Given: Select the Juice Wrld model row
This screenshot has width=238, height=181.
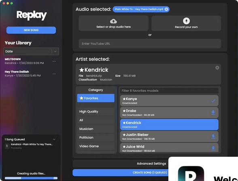Looking at the screenshot, I should coord(169,148).
